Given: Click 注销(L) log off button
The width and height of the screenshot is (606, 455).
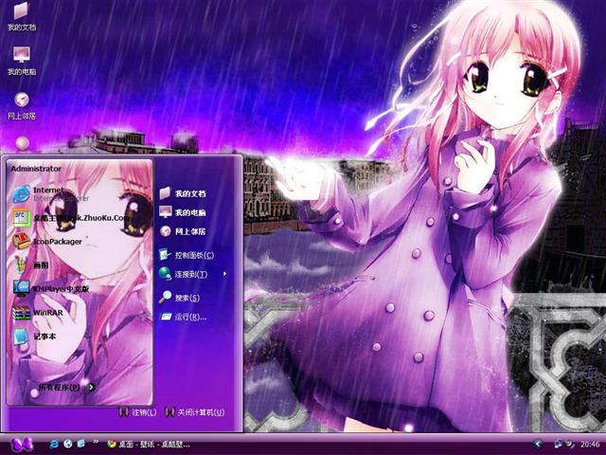Looking at the screenshot, I should 138,412.
